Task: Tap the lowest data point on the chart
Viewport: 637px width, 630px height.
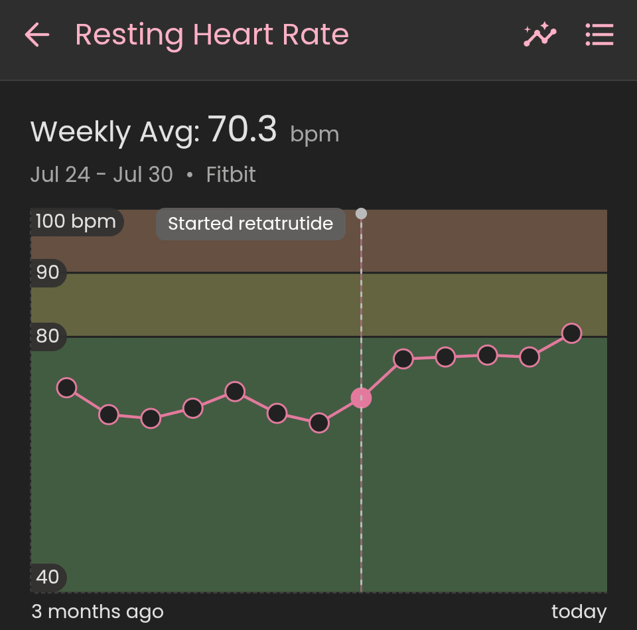Action: pyautogui.click(x=319, y=423)
